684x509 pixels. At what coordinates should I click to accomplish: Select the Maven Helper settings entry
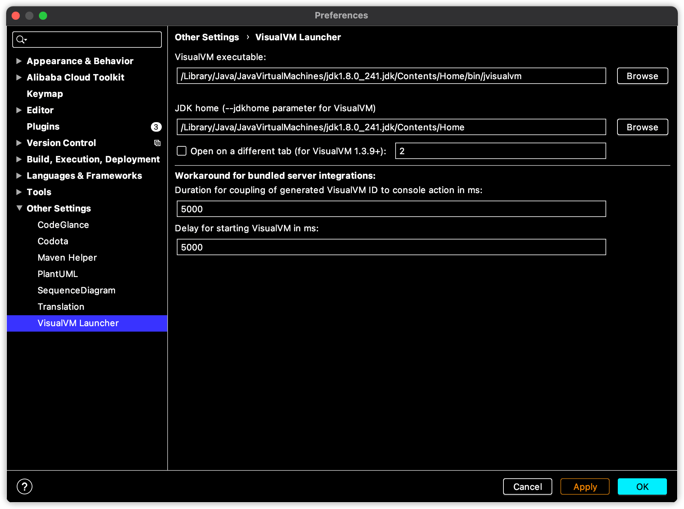tap(67, 258)
